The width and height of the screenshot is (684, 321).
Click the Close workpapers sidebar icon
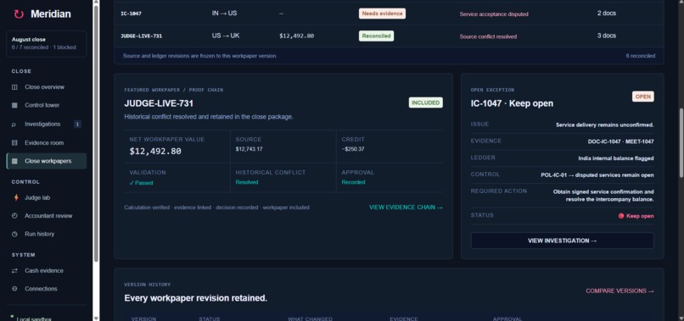[14, 161]
